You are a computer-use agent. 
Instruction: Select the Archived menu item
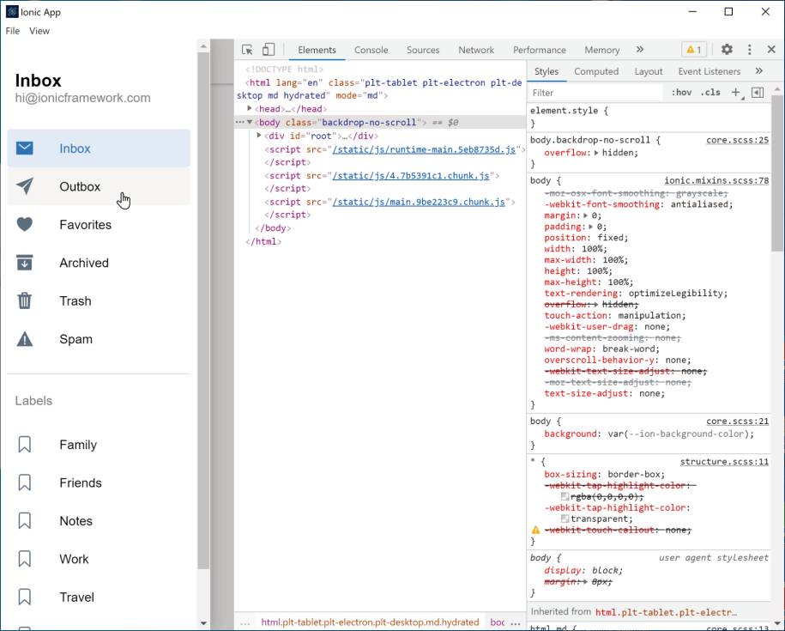pyautogui.click(x=99, y=263)
